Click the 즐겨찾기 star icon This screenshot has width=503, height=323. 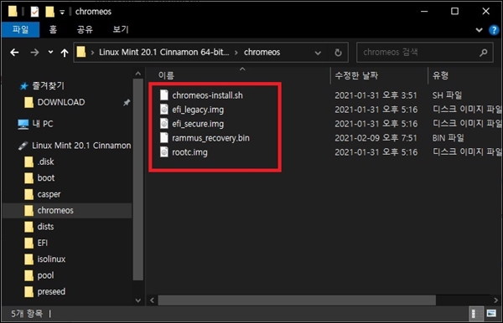[23, 86]
